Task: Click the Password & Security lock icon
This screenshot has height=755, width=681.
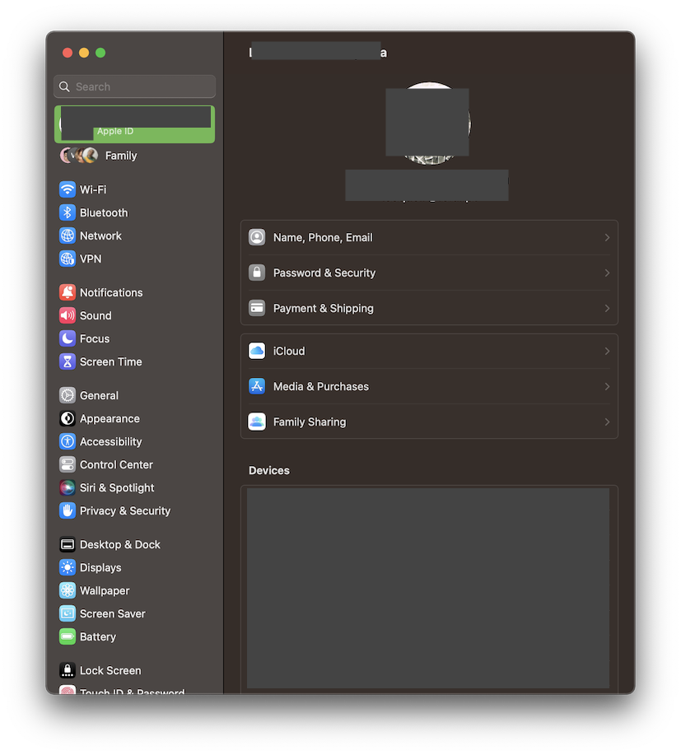Action: [x=257, y=273]
